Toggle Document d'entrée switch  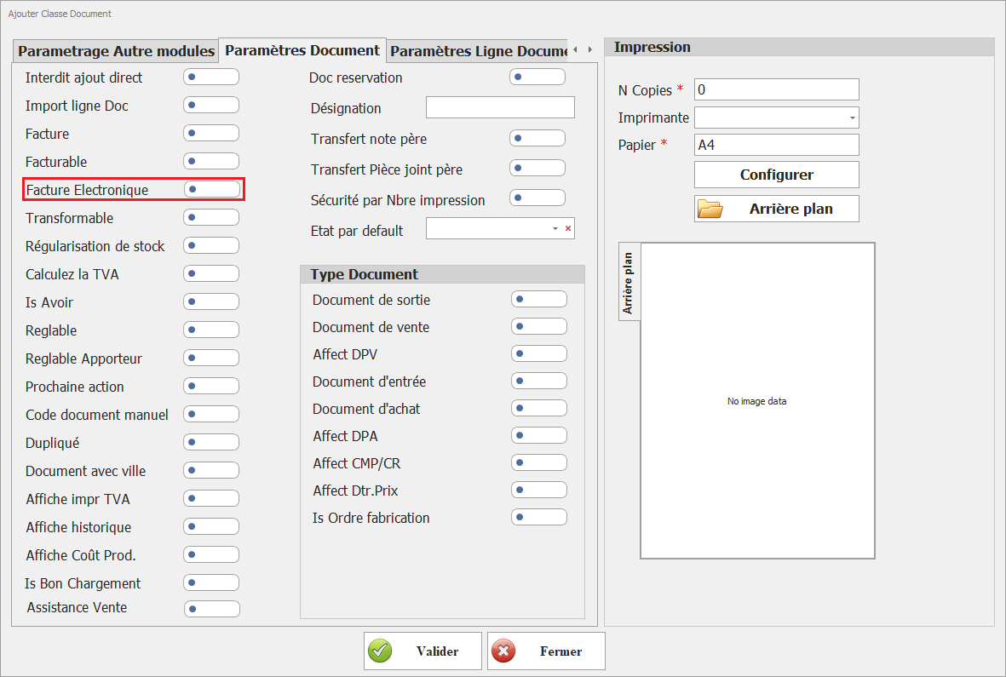(x=539, y=381)
